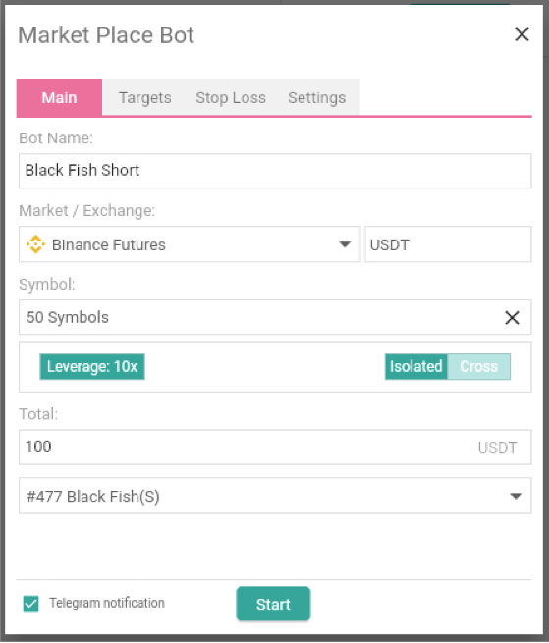Click the Binance Futures logo icon

pos(35,244)
